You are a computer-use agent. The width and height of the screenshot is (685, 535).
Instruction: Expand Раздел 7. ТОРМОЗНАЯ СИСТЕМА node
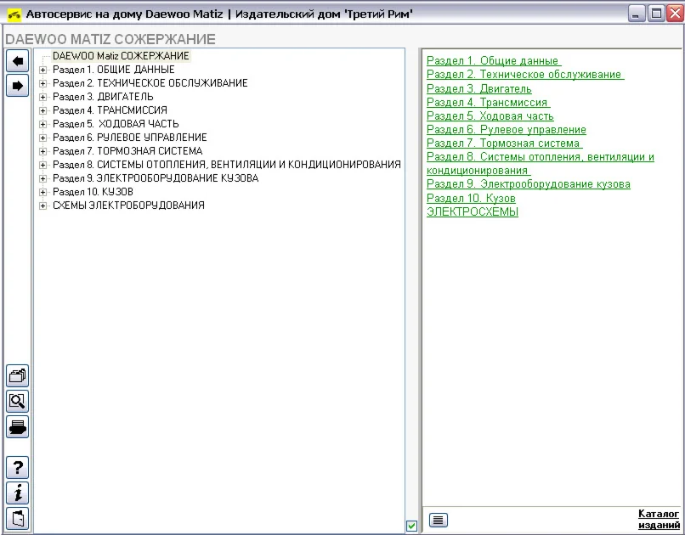point(42,151)
